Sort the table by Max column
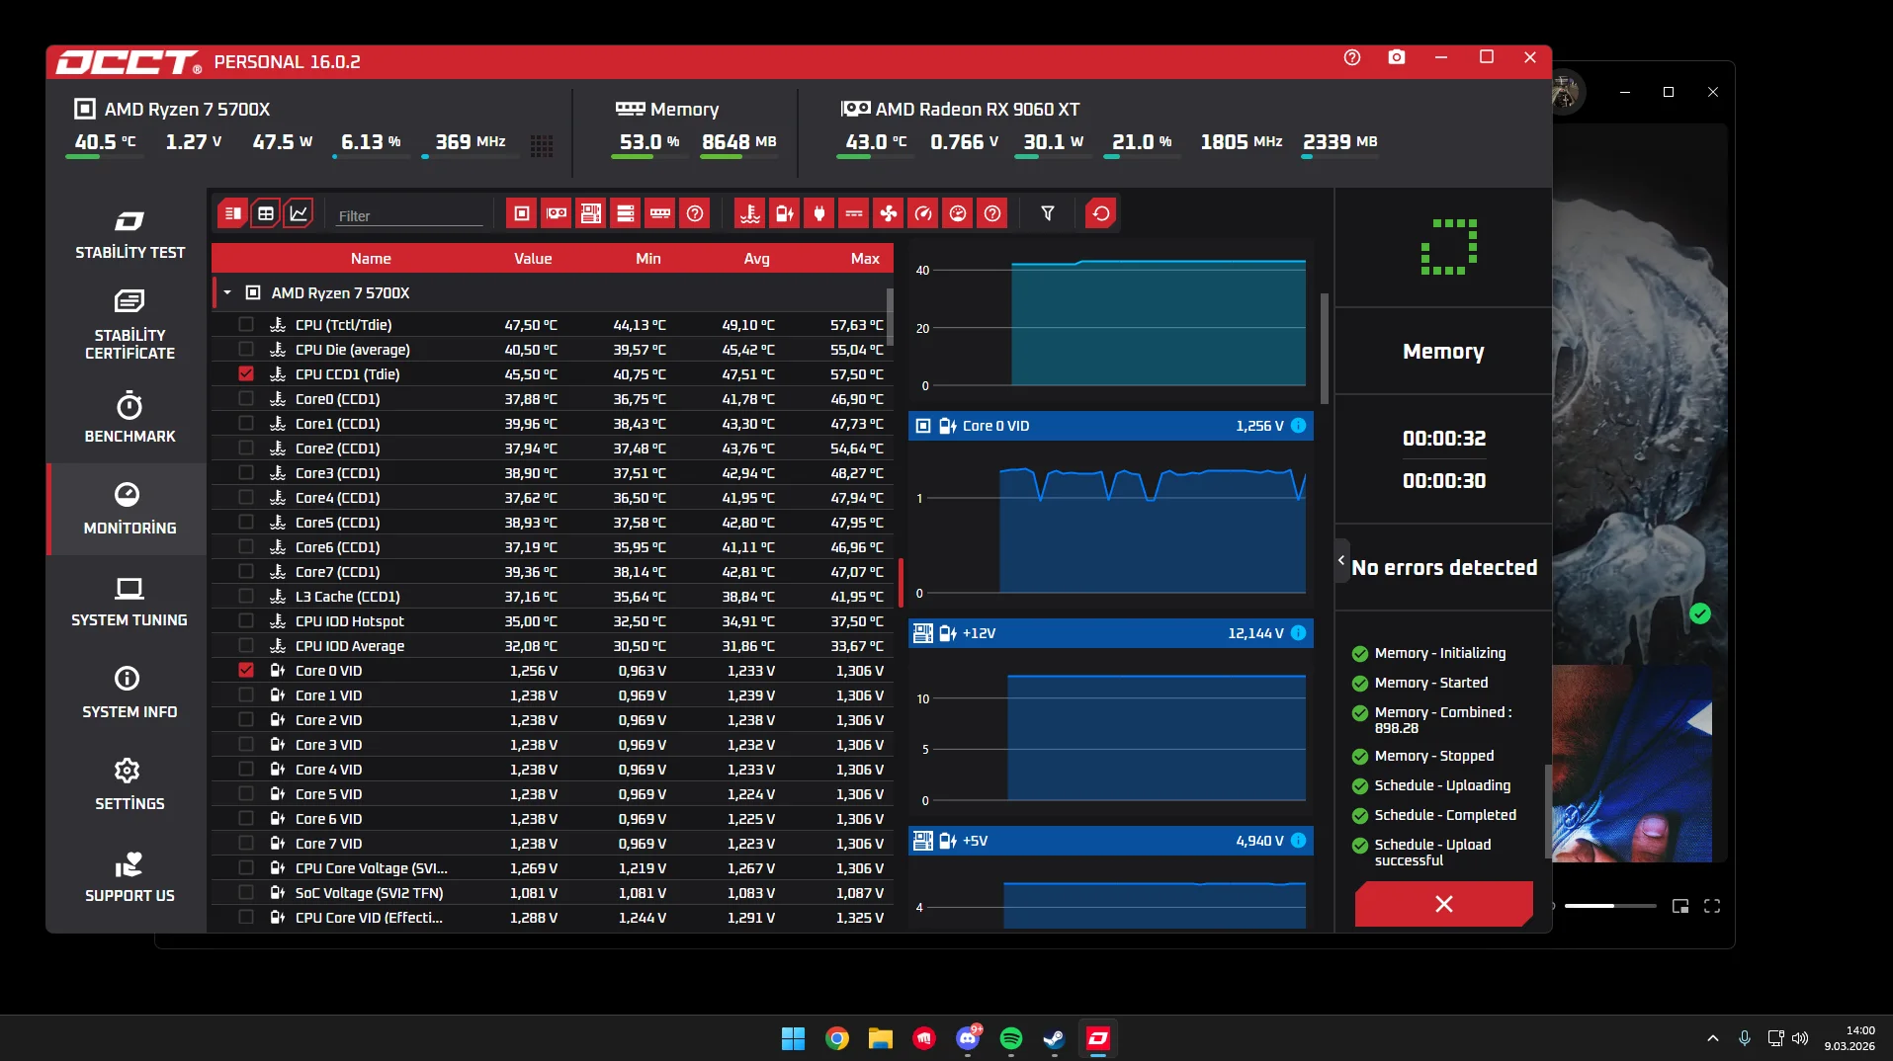 [864, 259]
